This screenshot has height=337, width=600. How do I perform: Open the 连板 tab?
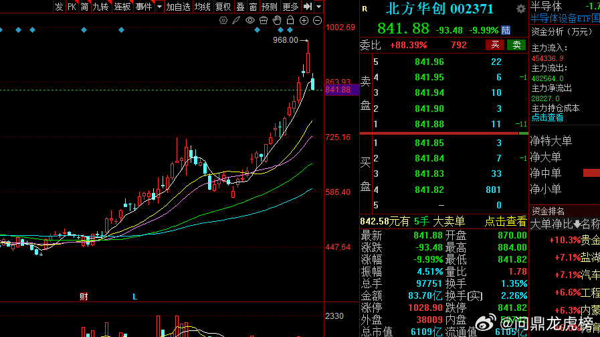[122, 7]
